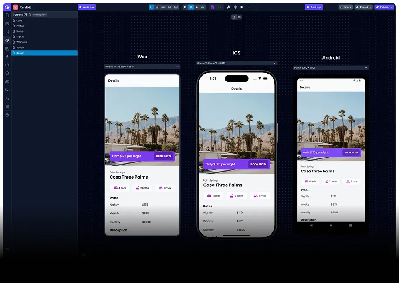Click the database icon in the sidebar
The height and width of the screenshot is (283, 399).
click(x=7, y=73)
